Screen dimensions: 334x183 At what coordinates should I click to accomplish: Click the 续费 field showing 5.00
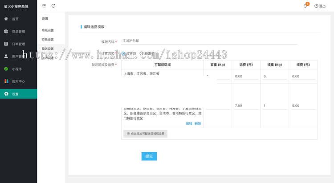(303, 106)
